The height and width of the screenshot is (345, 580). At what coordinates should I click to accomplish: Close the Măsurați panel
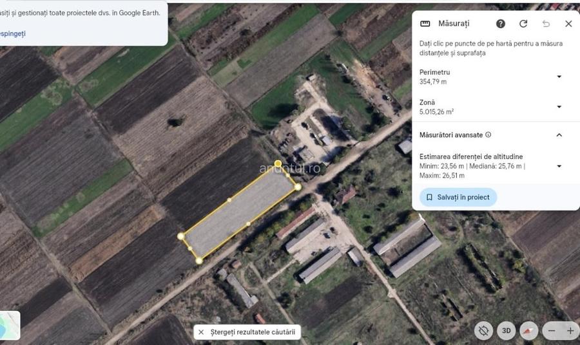pos(568,24)
